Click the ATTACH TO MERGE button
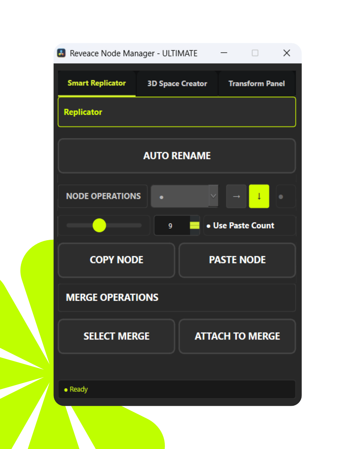 pyautogui.click(x=237, y=336)
